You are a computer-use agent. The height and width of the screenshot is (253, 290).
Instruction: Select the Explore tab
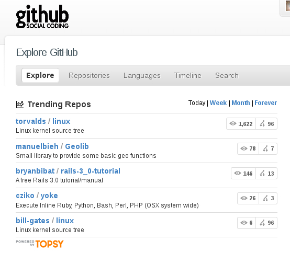click(40, 75)
